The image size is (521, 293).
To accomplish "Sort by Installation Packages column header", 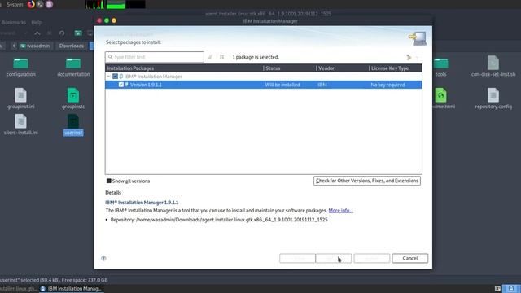I will (184, 68).
